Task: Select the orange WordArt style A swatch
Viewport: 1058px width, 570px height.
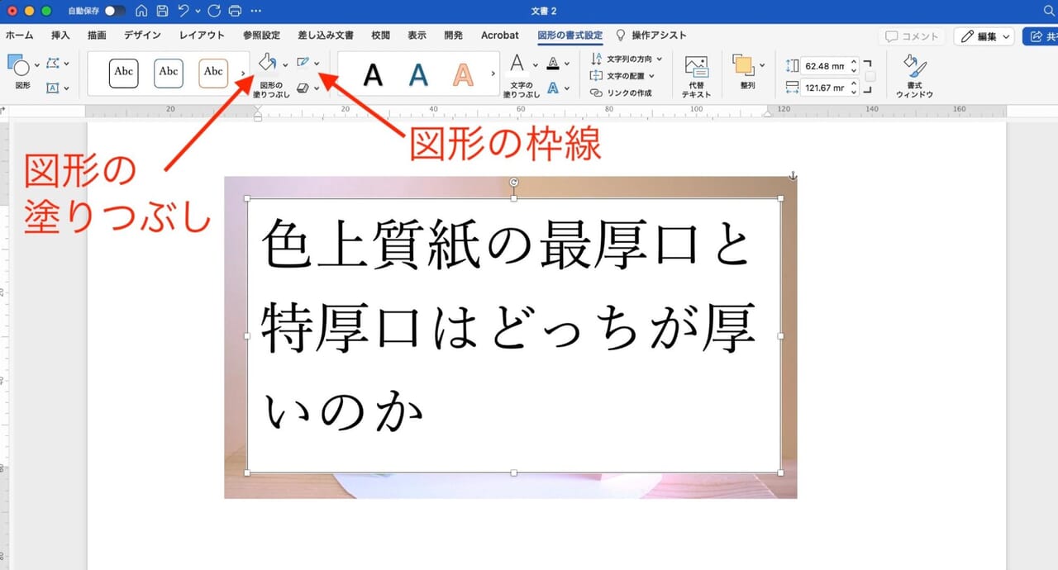Action: [x=462, y=74]
